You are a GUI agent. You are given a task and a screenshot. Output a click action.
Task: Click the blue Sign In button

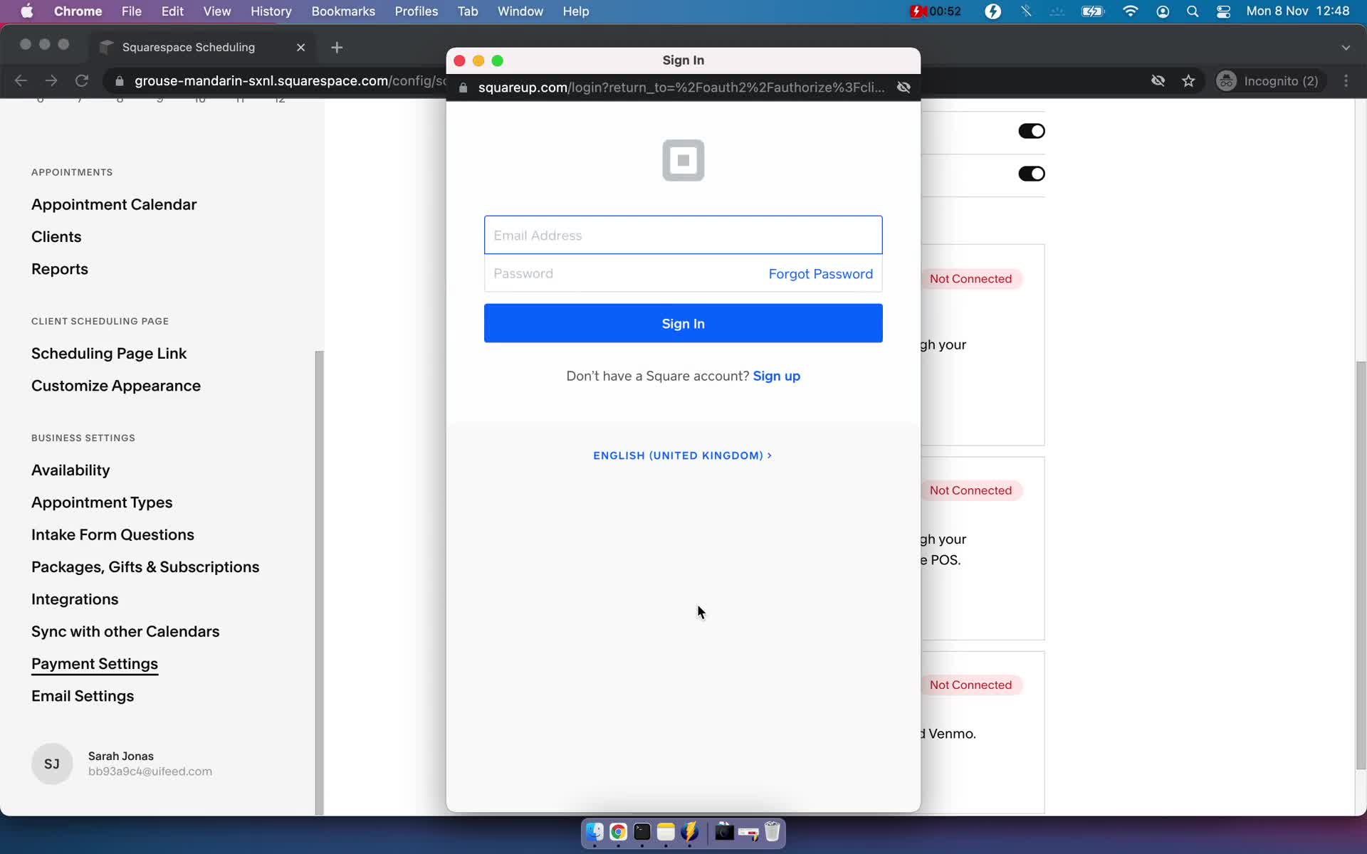pyautogui.click(x=683, y=323)
